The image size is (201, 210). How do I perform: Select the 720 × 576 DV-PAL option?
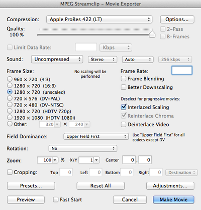pyautogui.click(x=10, y=98)
